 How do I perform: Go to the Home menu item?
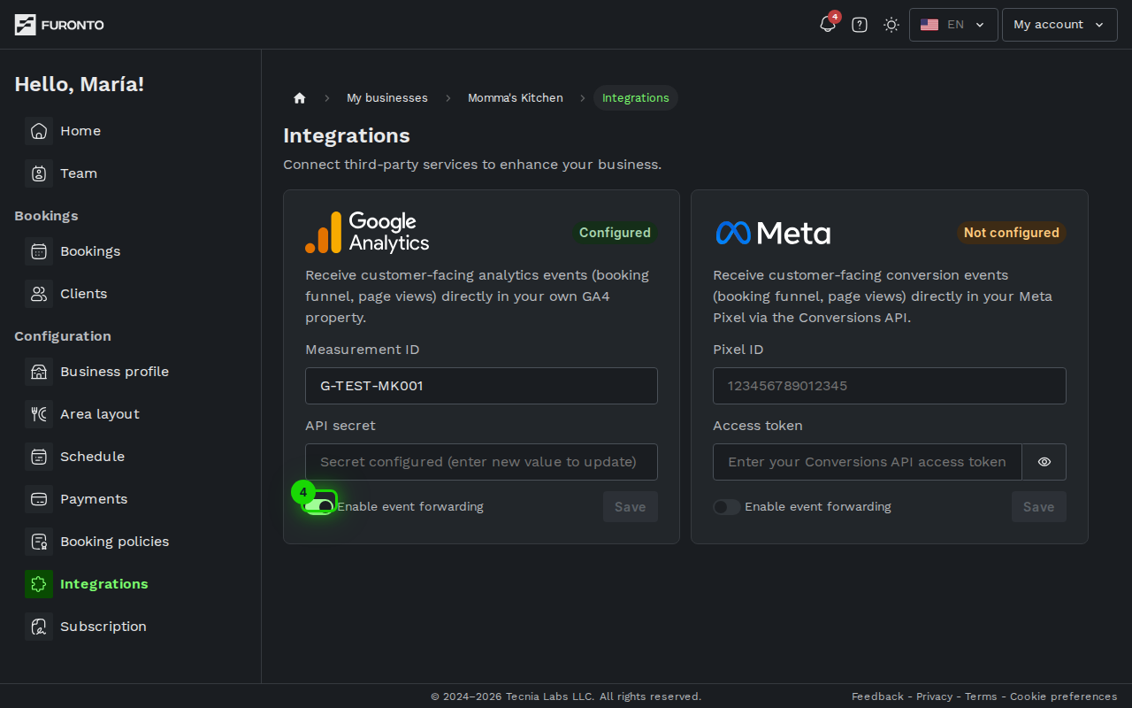pos(80,131)
